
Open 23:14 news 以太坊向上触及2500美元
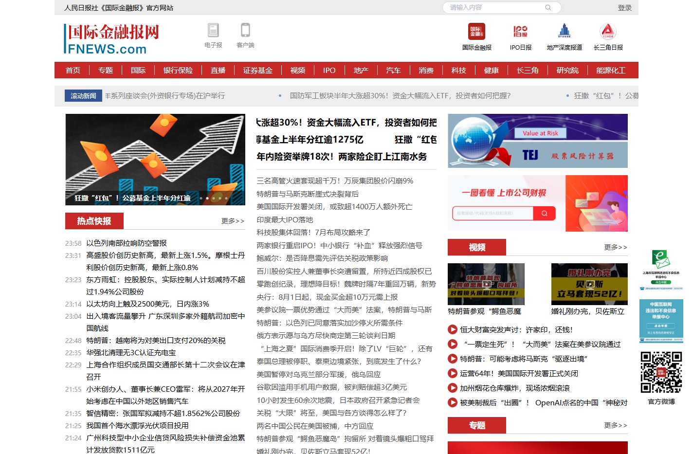(x=147, y=304)
